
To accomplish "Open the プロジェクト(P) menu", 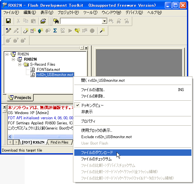I will [68, 13].
